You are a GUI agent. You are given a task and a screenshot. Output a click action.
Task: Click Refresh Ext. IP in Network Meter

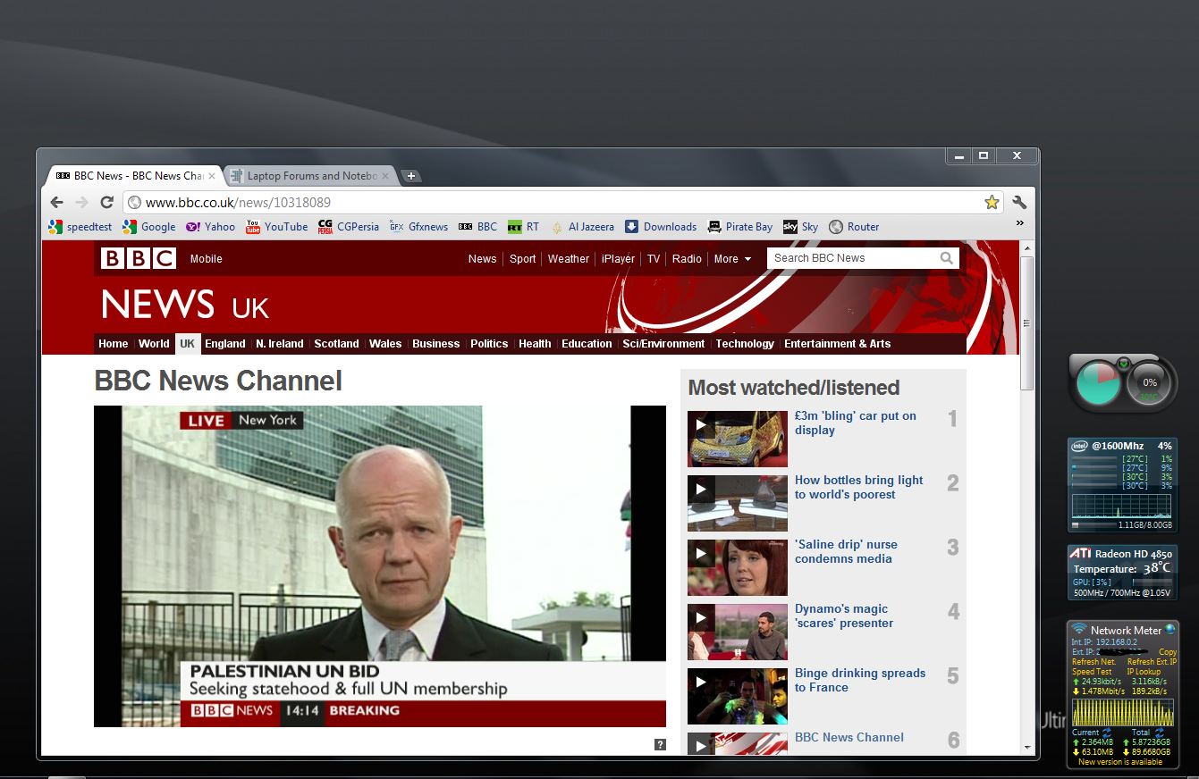1152,662
